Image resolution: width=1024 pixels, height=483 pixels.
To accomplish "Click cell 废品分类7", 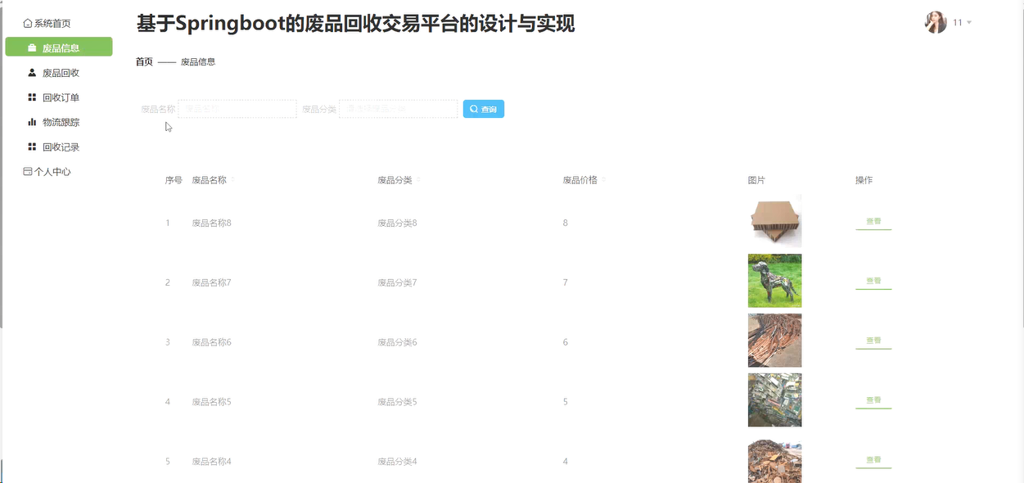I will (x=397, y=282).
